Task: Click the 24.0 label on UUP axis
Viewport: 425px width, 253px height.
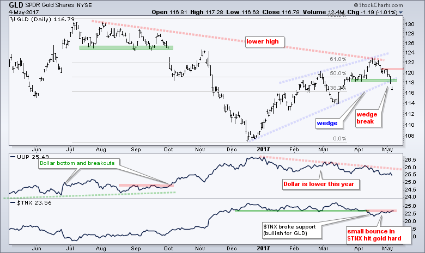Action: pos(410,197)
